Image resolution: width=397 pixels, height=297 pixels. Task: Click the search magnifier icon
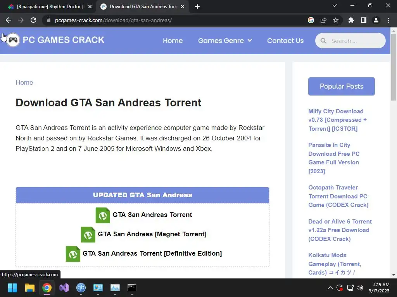coord(323,41)
